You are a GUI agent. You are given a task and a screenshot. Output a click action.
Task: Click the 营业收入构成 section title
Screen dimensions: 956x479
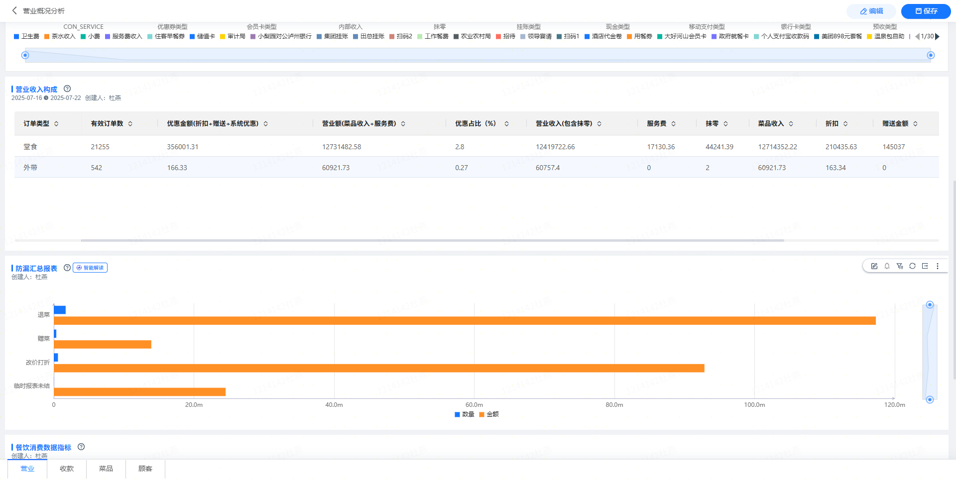click(36, 89)
